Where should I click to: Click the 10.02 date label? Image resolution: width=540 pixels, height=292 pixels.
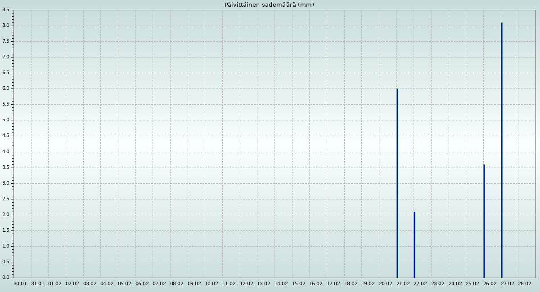pyautogui.click(x=211, y=284)
